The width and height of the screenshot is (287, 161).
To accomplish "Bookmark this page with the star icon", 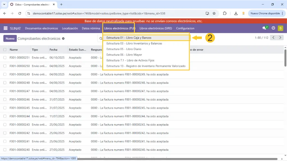I will 214,13.
